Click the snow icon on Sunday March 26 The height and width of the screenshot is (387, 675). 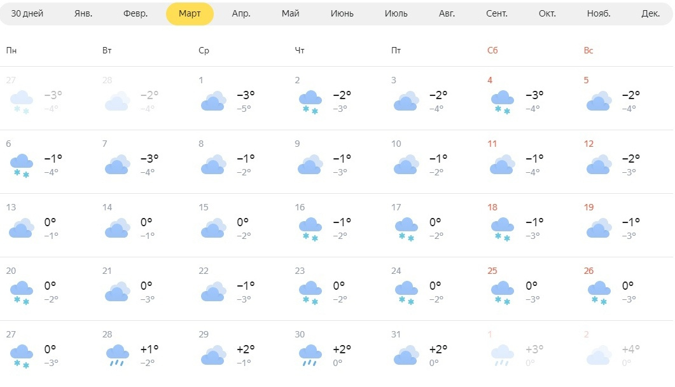(599, 292)
